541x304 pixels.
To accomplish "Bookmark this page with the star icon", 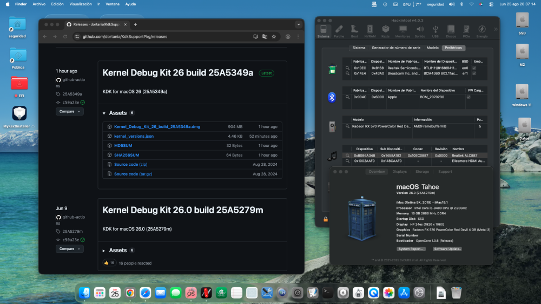I will (274, 37).
